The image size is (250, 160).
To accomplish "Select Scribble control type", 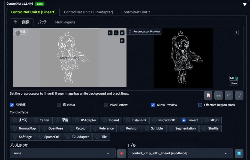I will click(x=154, y=128).
